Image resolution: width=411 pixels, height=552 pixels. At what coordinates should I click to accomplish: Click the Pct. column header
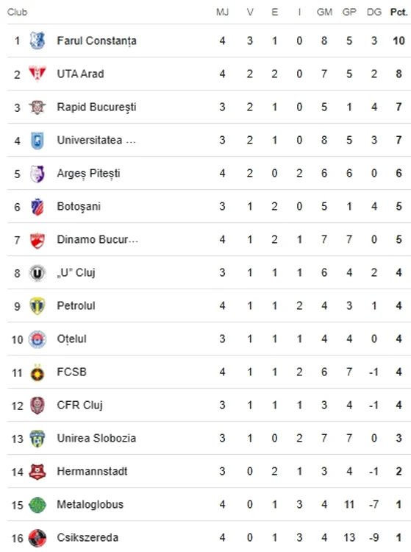click(399, 12)
